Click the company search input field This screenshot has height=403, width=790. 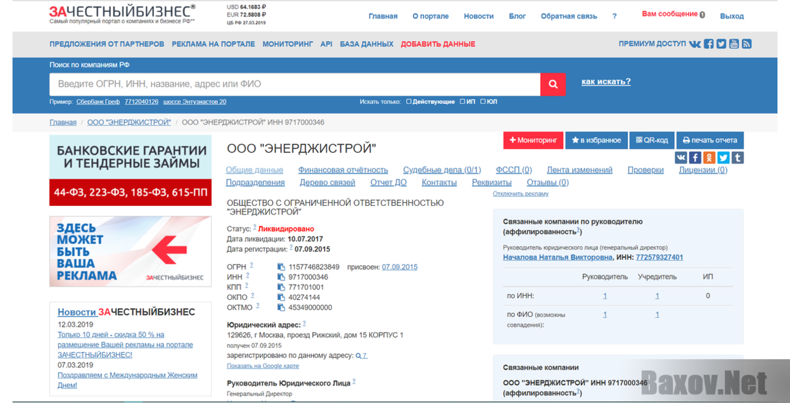[295, 84]
